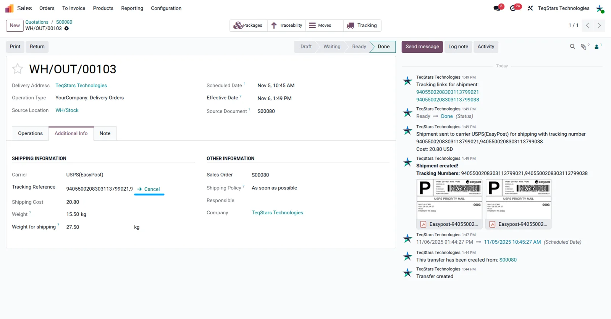Open company switcher TeqStars Technologies
This screenshot has height=319, width=611.
[564, 8]
